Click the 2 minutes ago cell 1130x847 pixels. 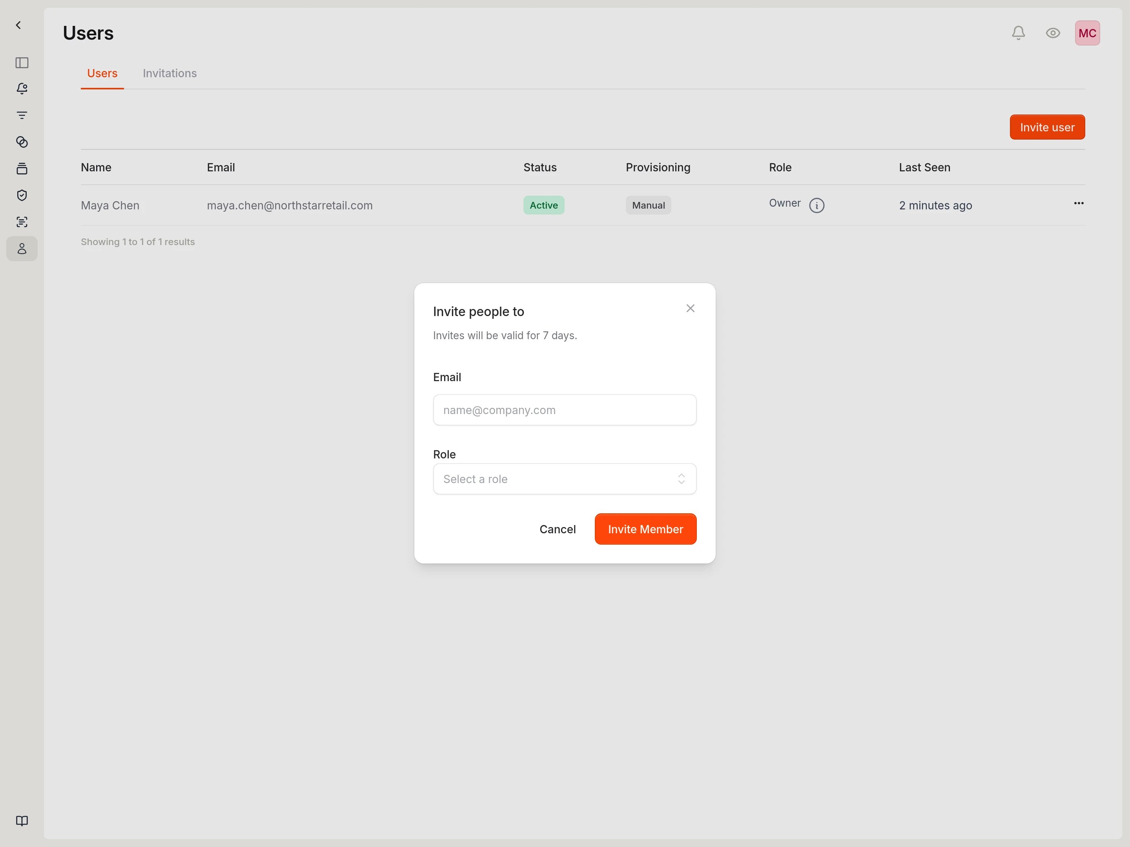click(x=935, y=205)
